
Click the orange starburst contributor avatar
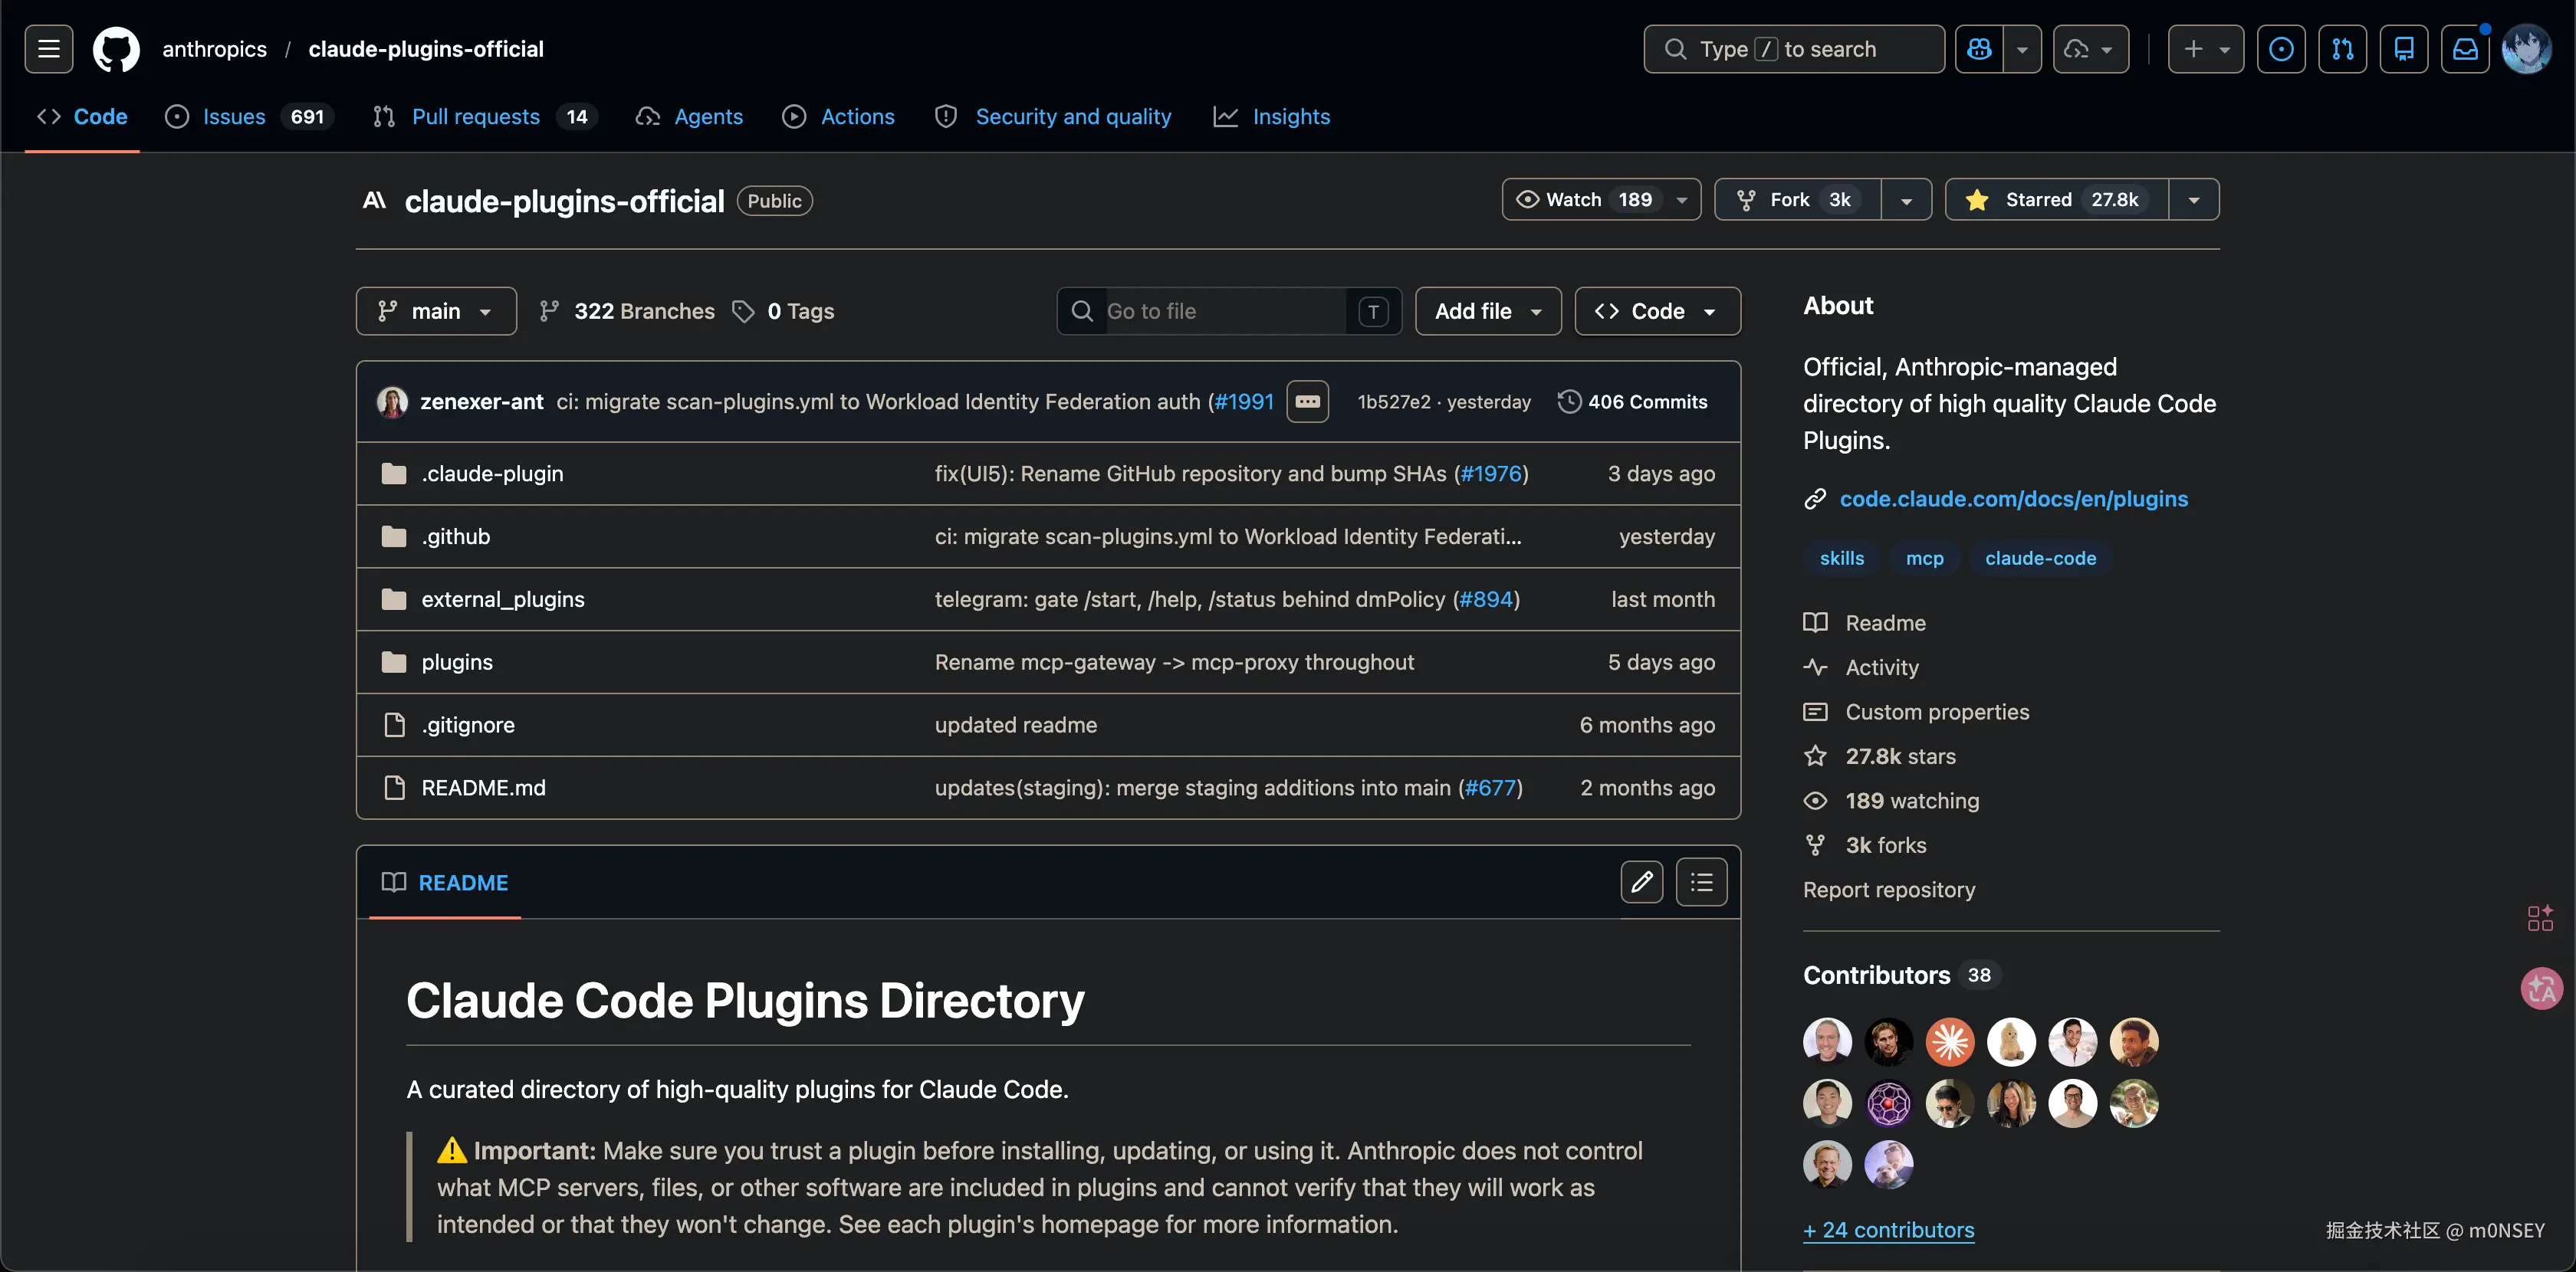[x=1950, y=1042]
